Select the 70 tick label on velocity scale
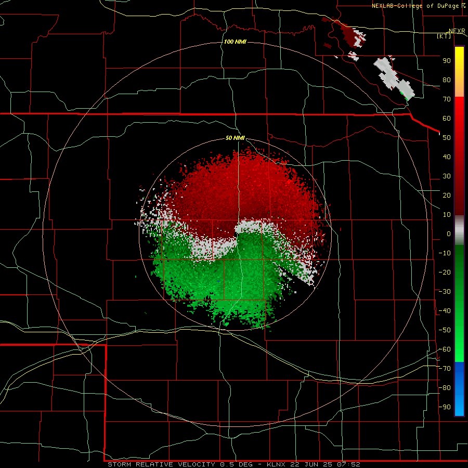 point(447,99)
